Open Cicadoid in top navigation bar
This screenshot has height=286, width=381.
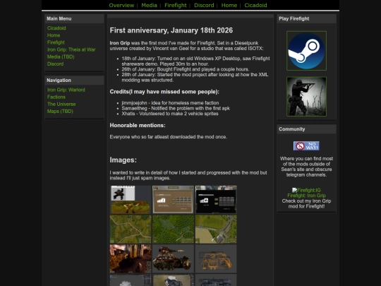point(255,5)
